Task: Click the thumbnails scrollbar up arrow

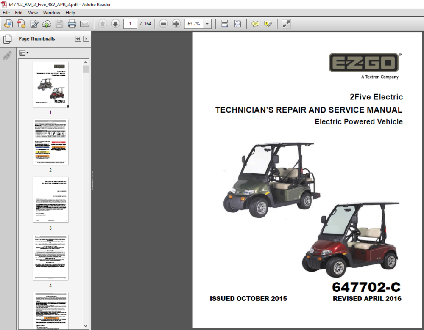Action: click(x=86, y=62)
